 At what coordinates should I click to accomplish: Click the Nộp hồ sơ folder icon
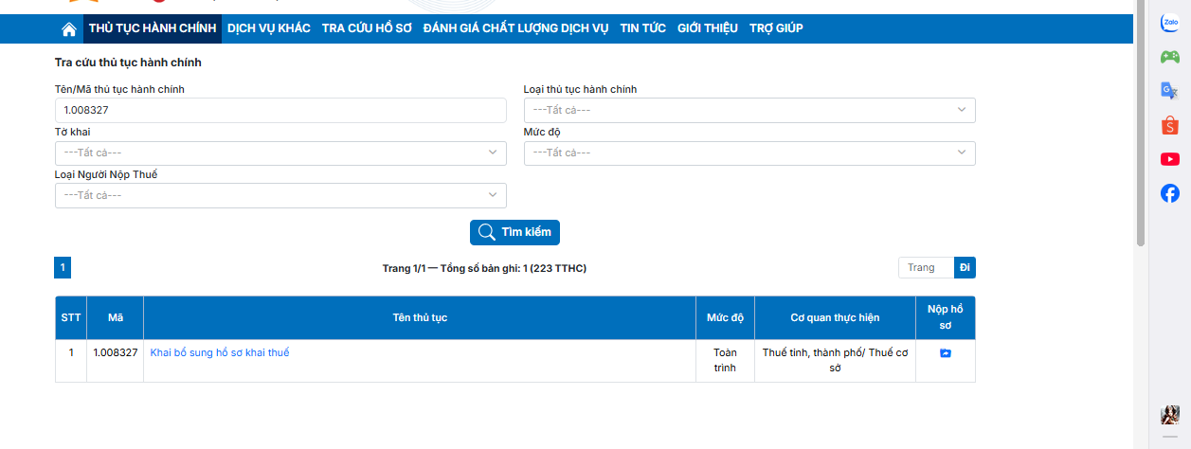pyautogui.click(x=945, y=353)
